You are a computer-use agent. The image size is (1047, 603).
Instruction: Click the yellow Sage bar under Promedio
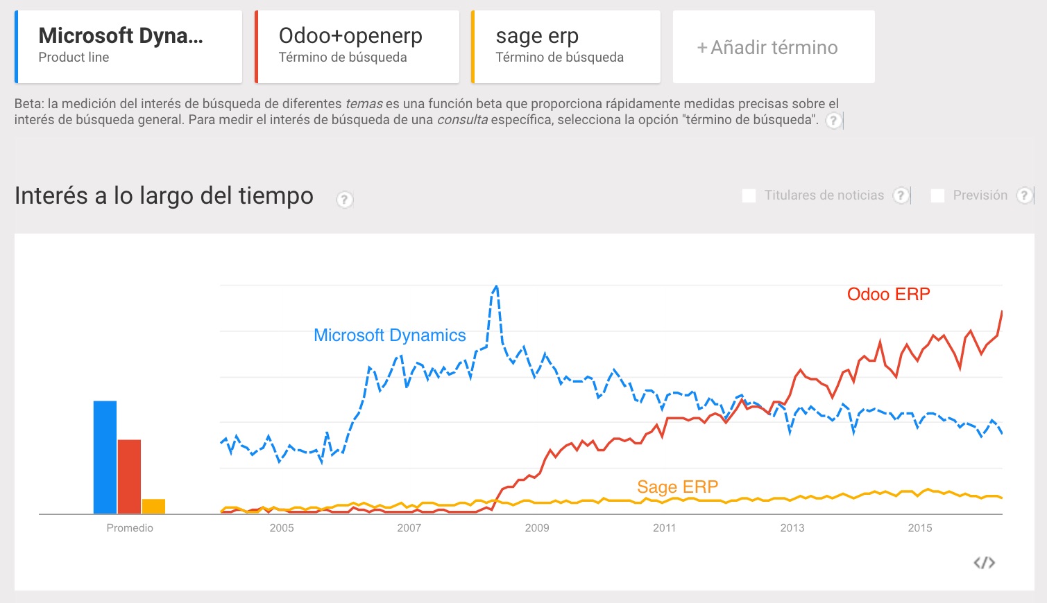click(154, 506)
